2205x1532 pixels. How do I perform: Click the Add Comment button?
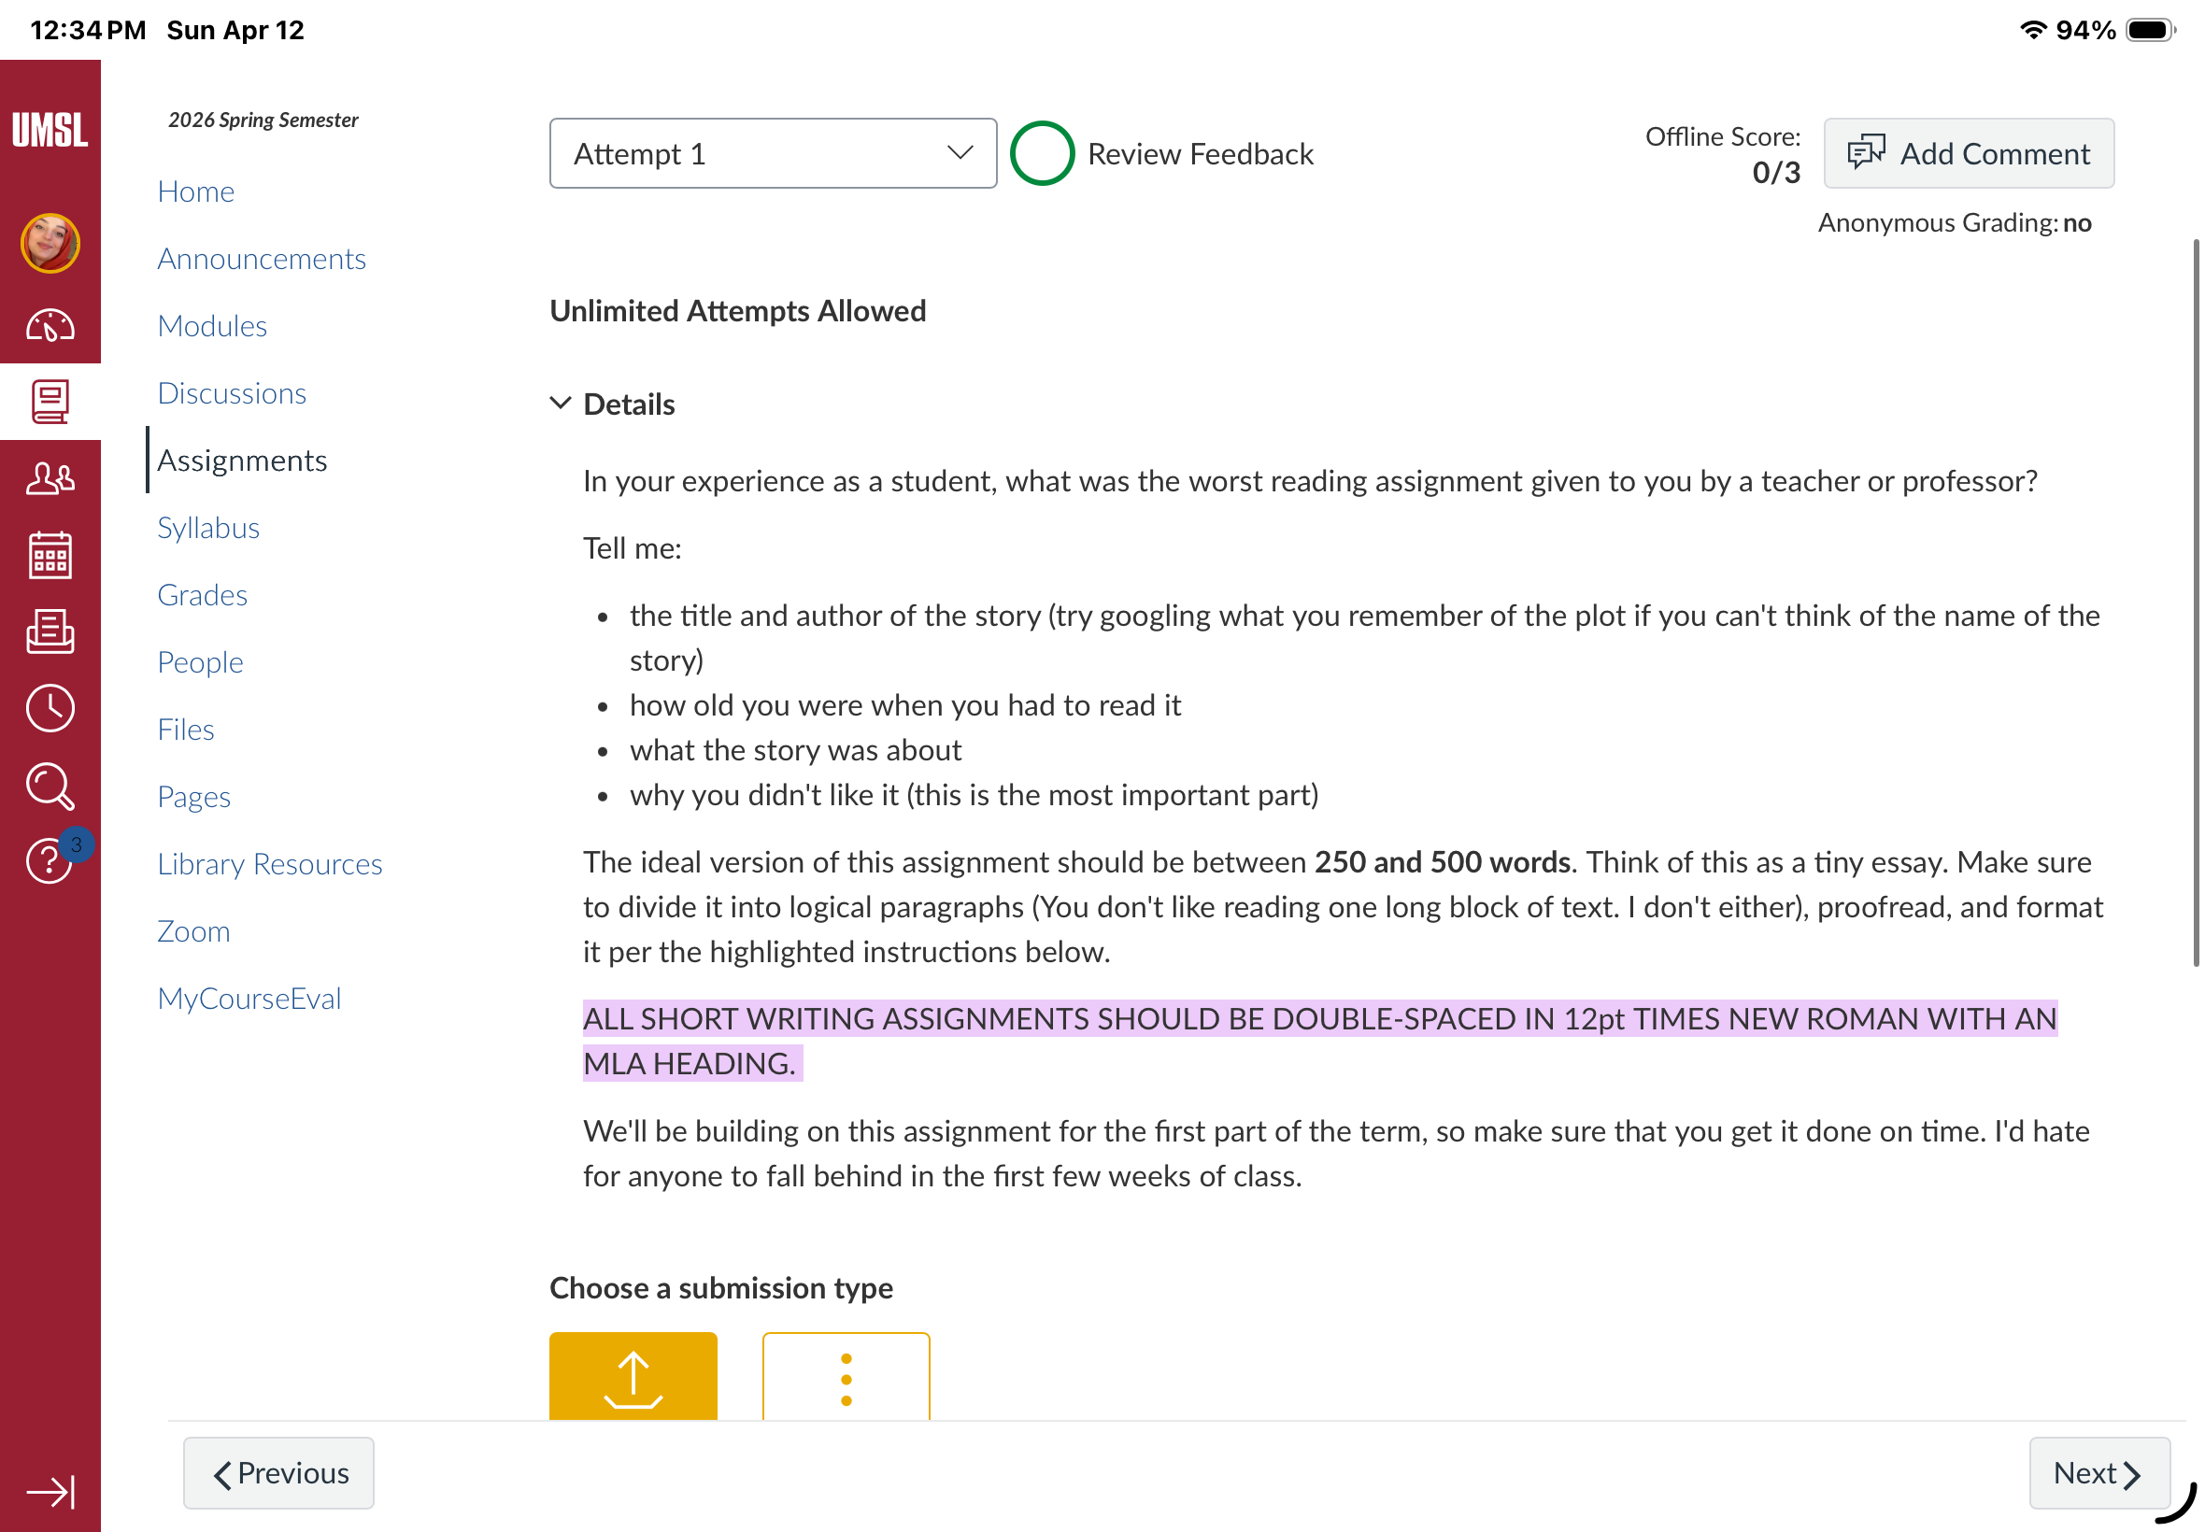click(x=1968, y=153)
